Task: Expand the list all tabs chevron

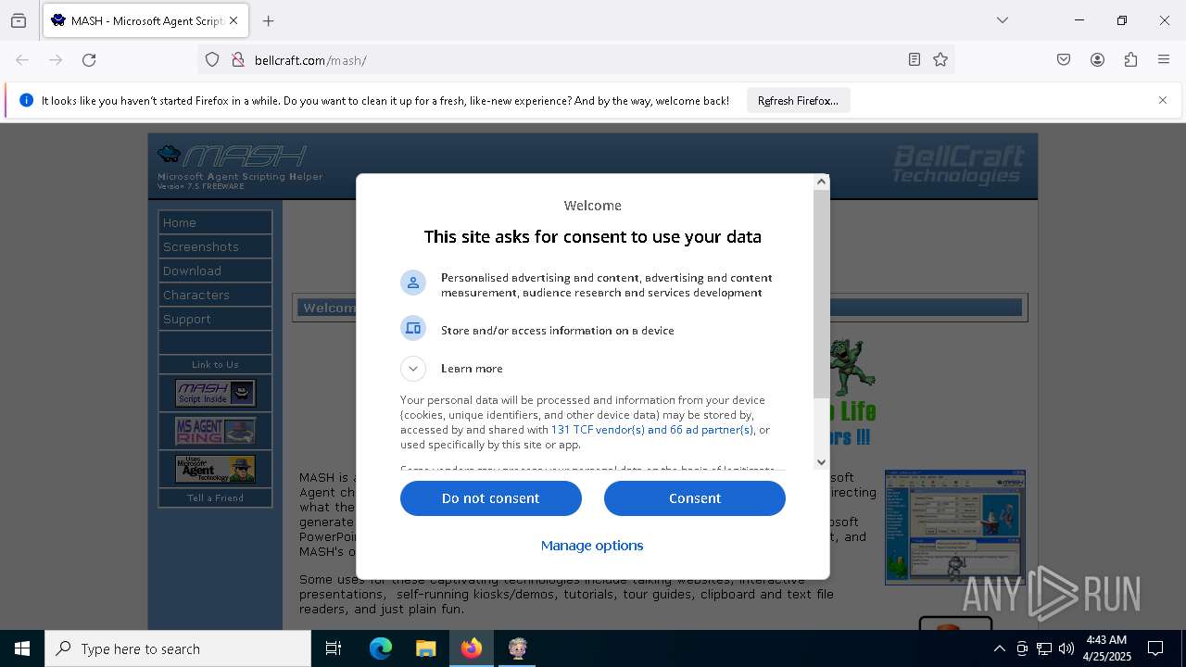Action: point(1003,20)
